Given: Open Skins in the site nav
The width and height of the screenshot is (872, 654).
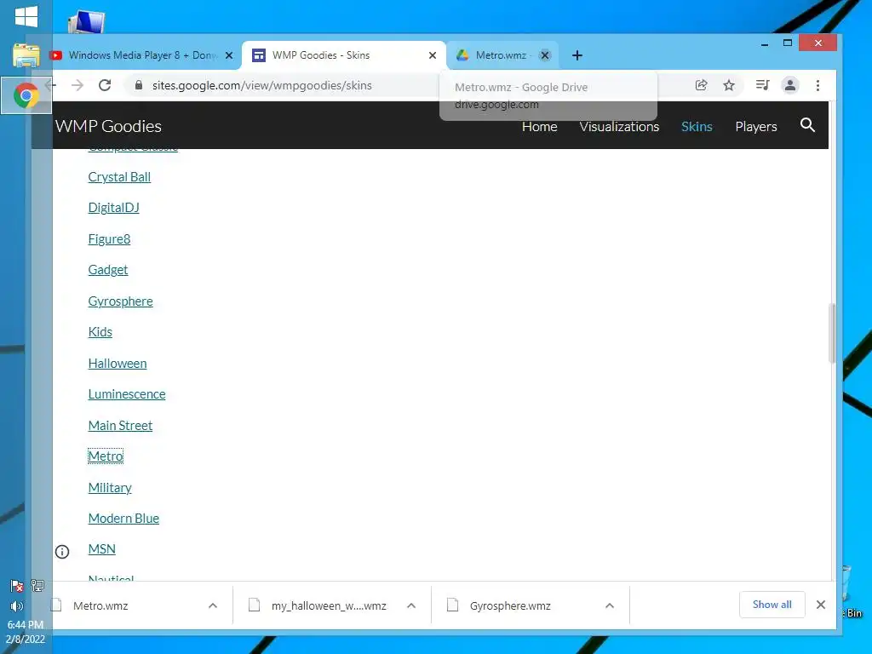Looking at the screenshot, I should coord(697,126).
